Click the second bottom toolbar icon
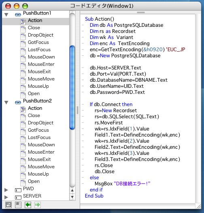This screenshot has width=204, height=213. (x=18, y=205)
